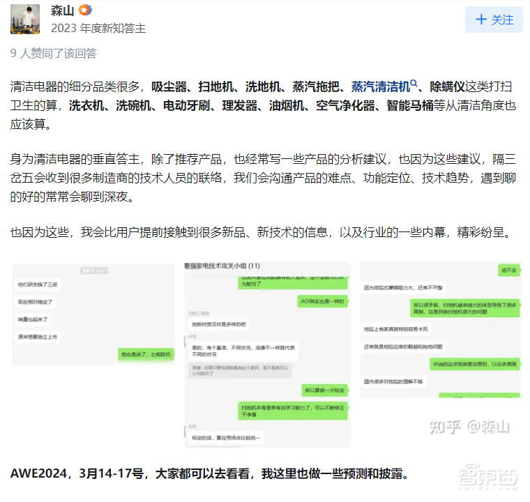
Task: Click the 9 人赞同了该回答 text
Action: click(x=54, y=54)
